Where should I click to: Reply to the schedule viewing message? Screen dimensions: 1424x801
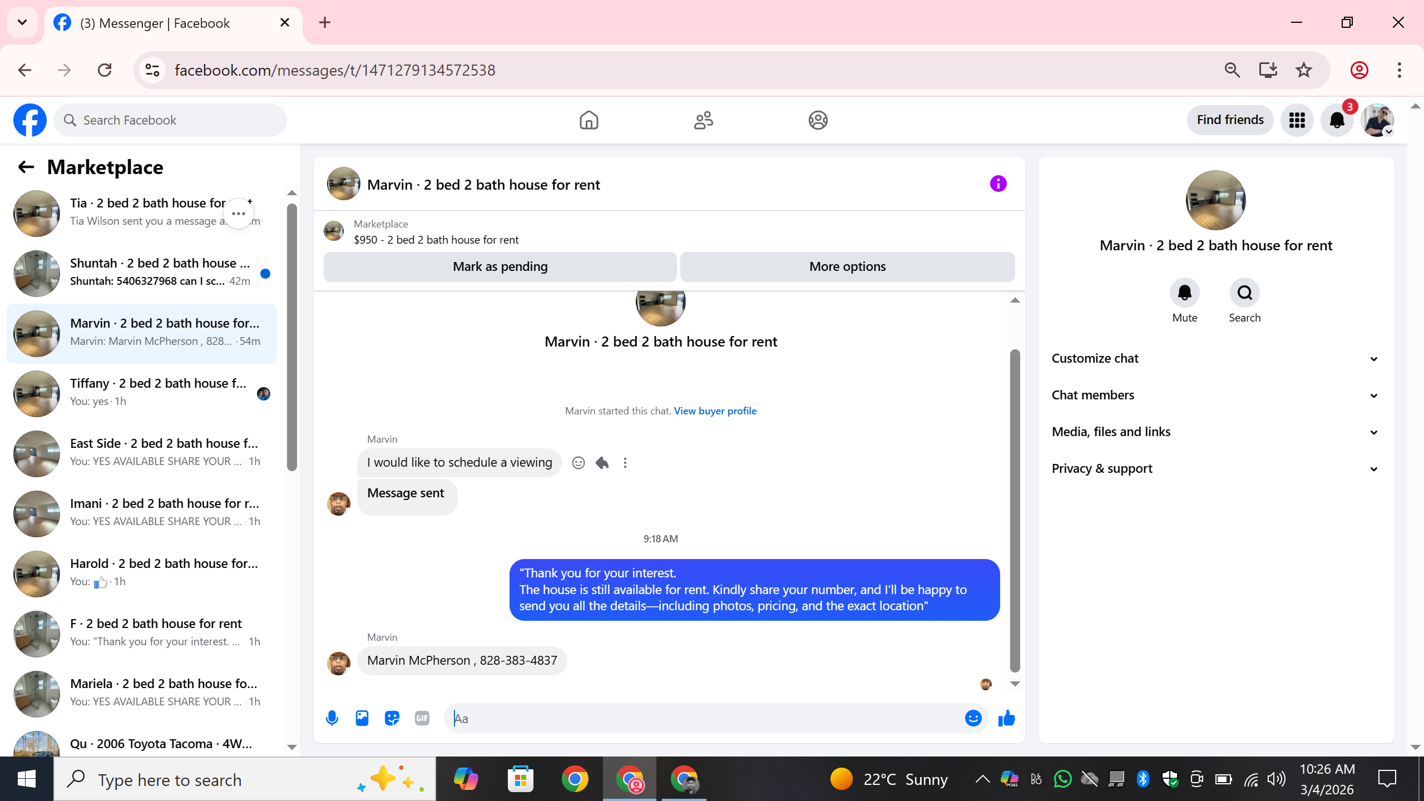[x=602, y=463]
